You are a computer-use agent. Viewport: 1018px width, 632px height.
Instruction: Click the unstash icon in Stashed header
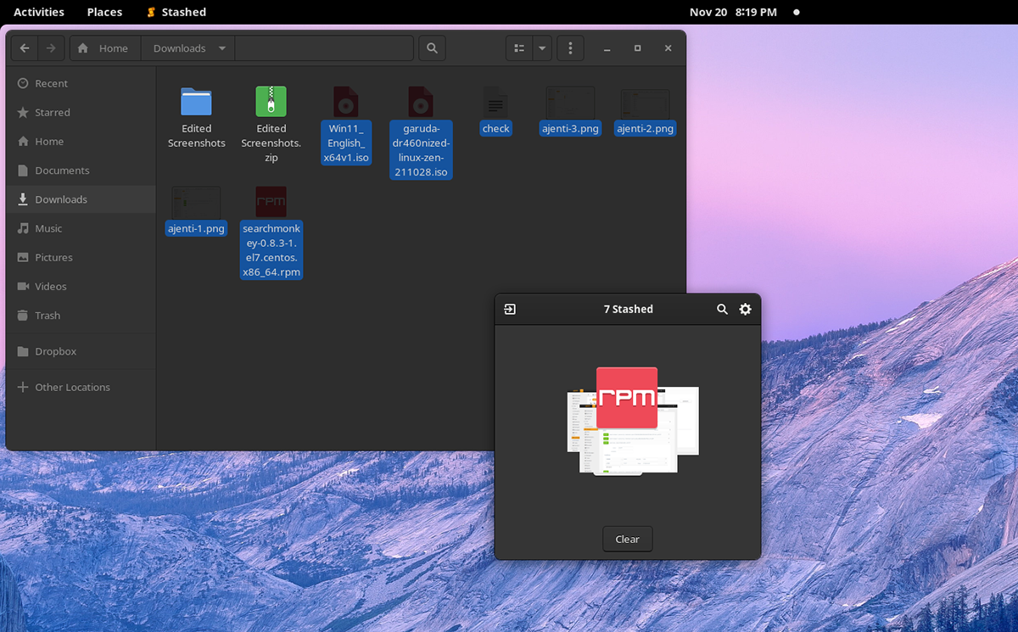point(510,310)
